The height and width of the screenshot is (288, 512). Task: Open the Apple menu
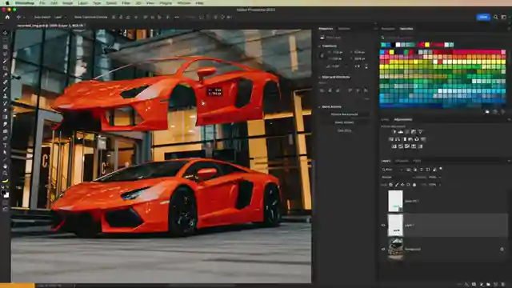7,3
